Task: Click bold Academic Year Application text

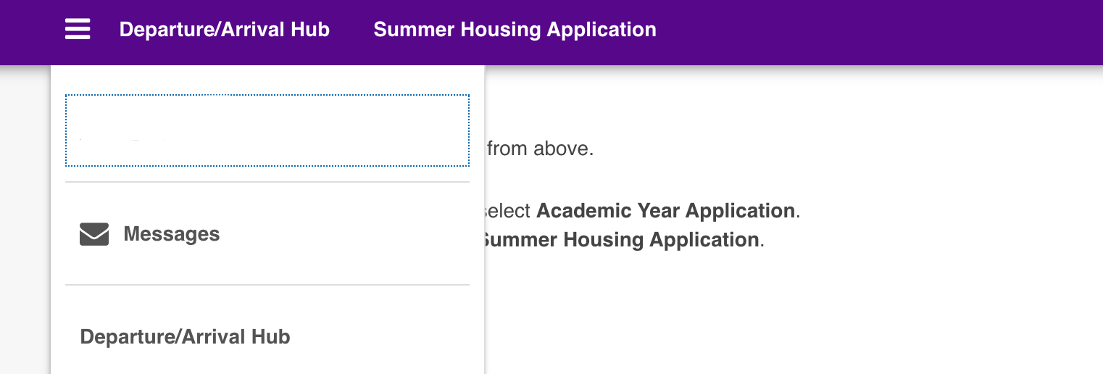Action: [665, 211]
